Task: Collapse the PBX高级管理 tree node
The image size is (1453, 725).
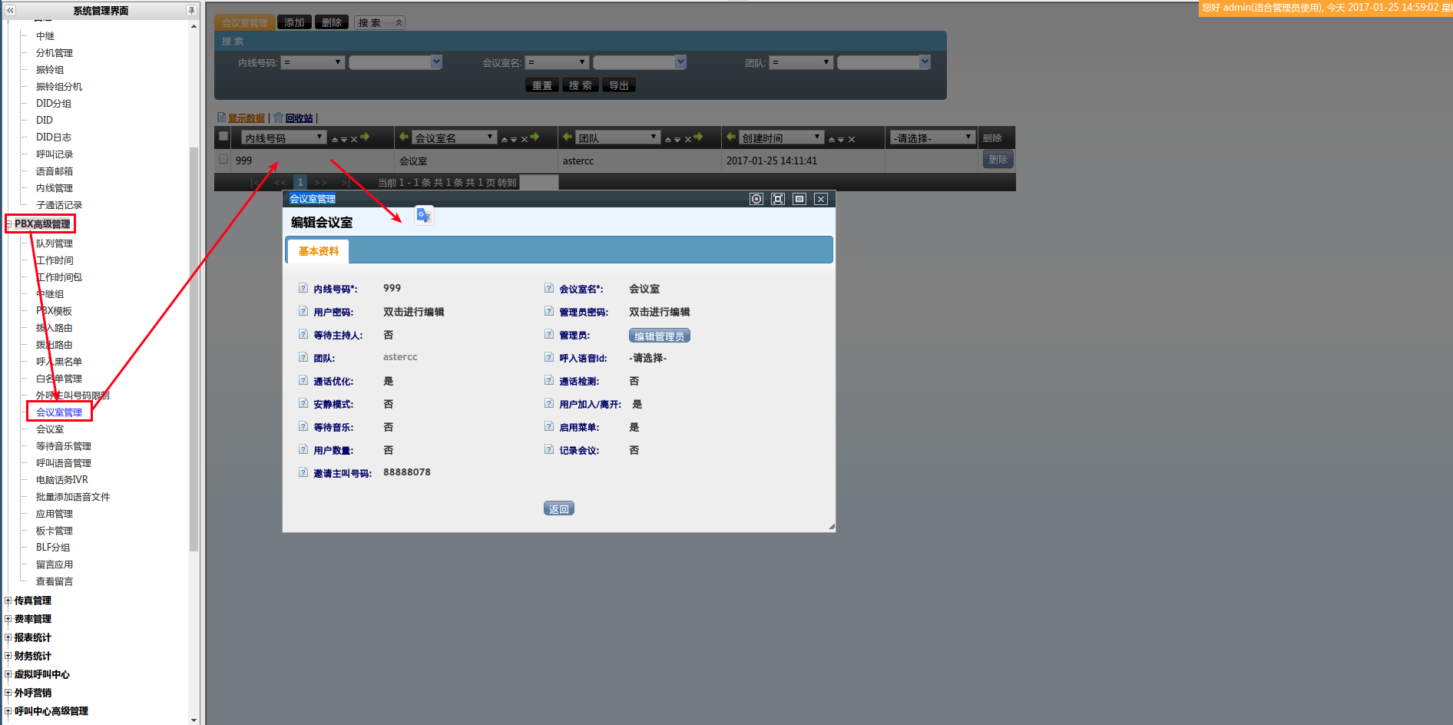Action: [x=8, y=224]
